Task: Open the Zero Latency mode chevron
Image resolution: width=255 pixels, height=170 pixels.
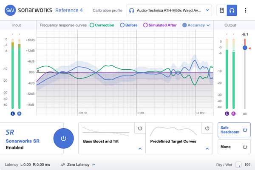Action: 93,164
